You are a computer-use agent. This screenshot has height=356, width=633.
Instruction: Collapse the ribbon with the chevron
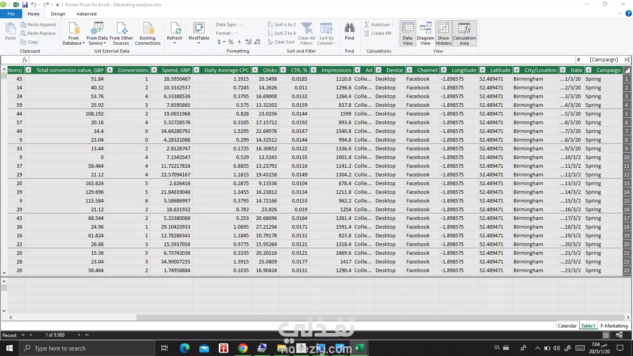pyautogui.click(x=620, y=13)
